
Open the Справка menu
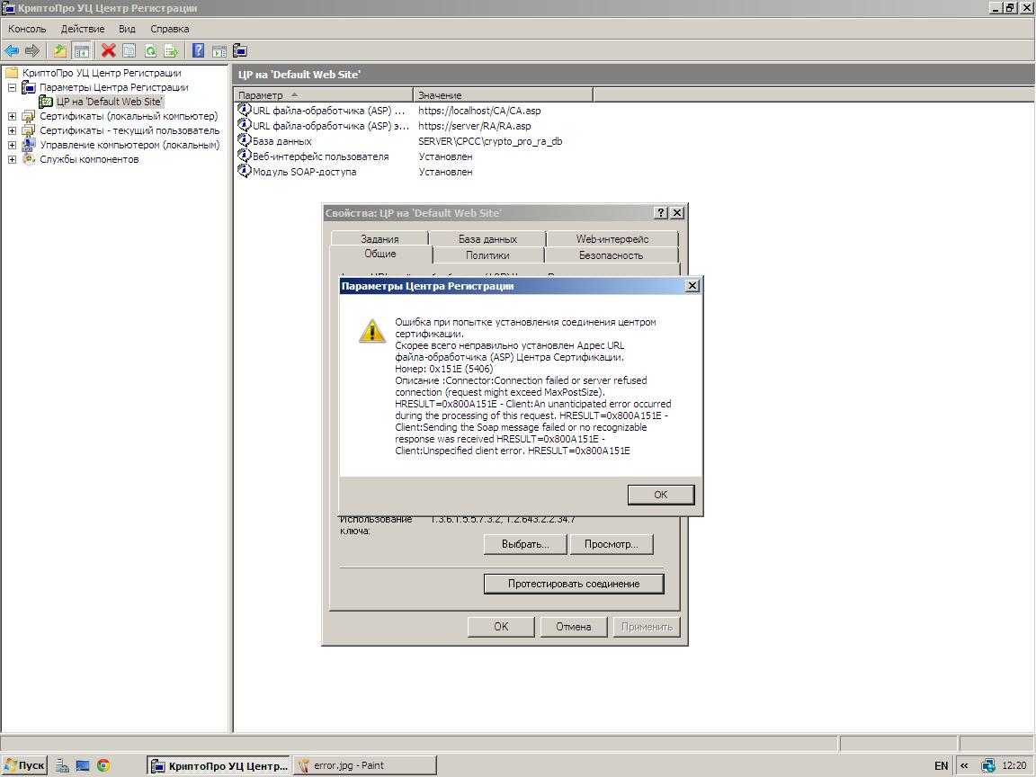pyautogui.click(x=170, y=29)
